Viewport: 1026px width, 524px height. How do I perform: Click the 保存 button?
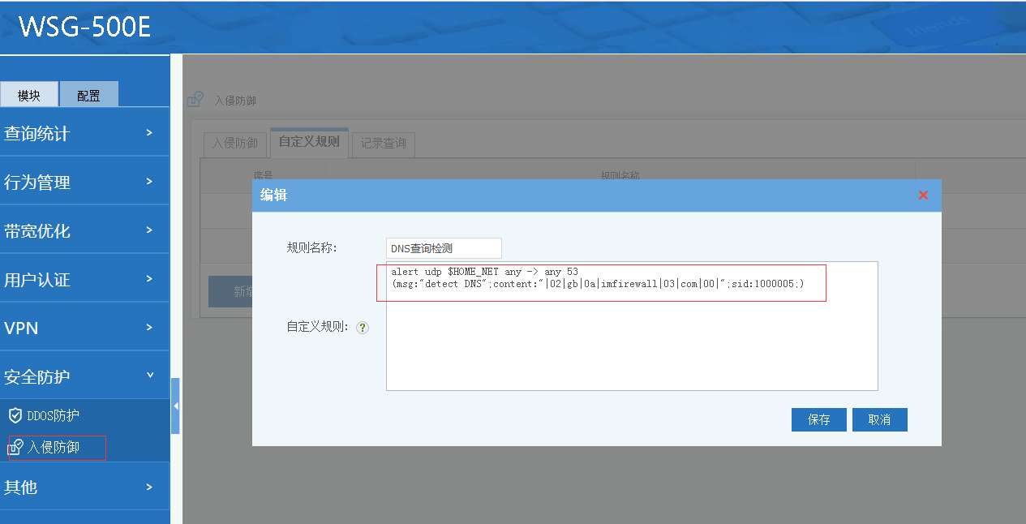coord(818,419)
